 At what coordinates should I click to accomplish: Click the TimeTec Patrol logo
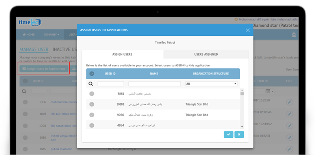coord(30,22)
